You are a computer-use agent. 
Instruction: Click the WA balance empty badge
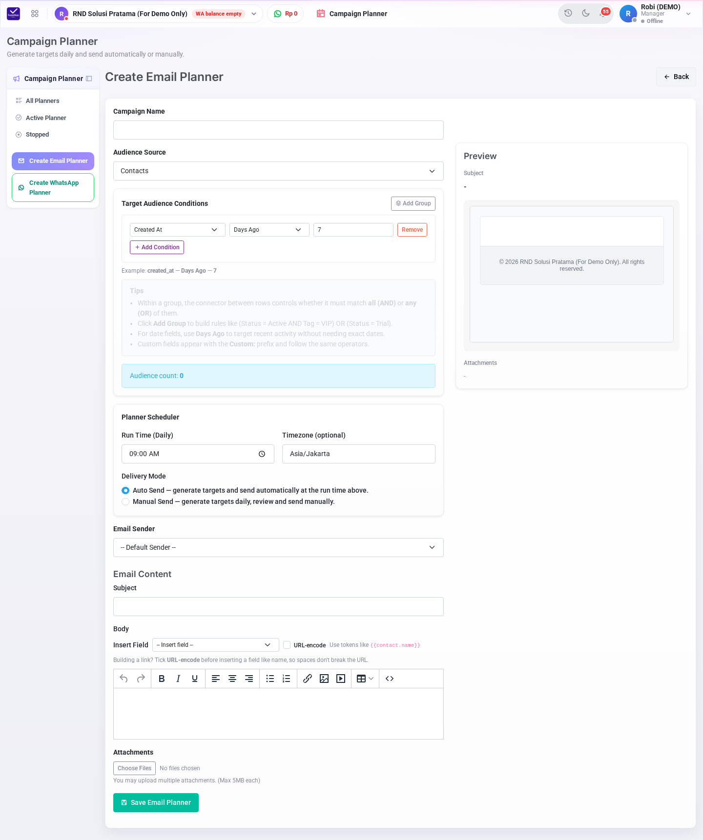(219, 14)
